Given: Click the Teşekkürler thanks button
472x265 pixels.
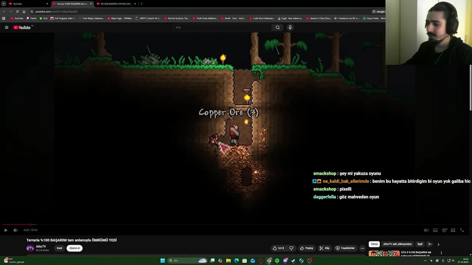Looking at the screenshot, I should pyautogui.click(x=345, y=248).
